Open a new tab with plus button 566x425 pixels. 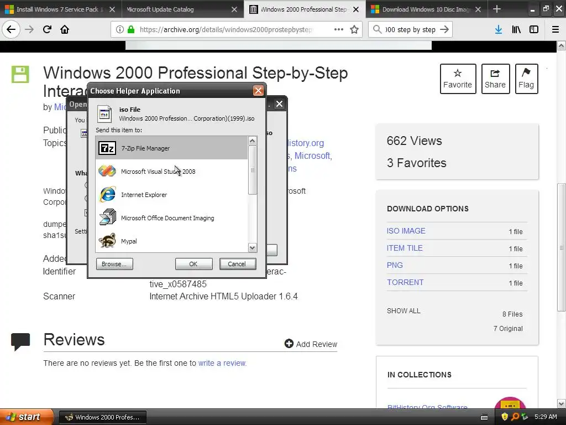pyautogui.click(x=497, y=9)
